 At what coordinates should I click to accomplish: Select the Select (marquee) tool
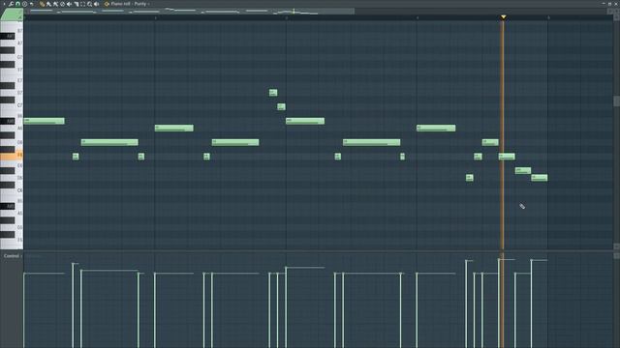point(83,4)
